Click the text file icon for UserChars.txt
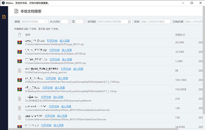Viewport: 205px width, 130px height. pos(19,117)
